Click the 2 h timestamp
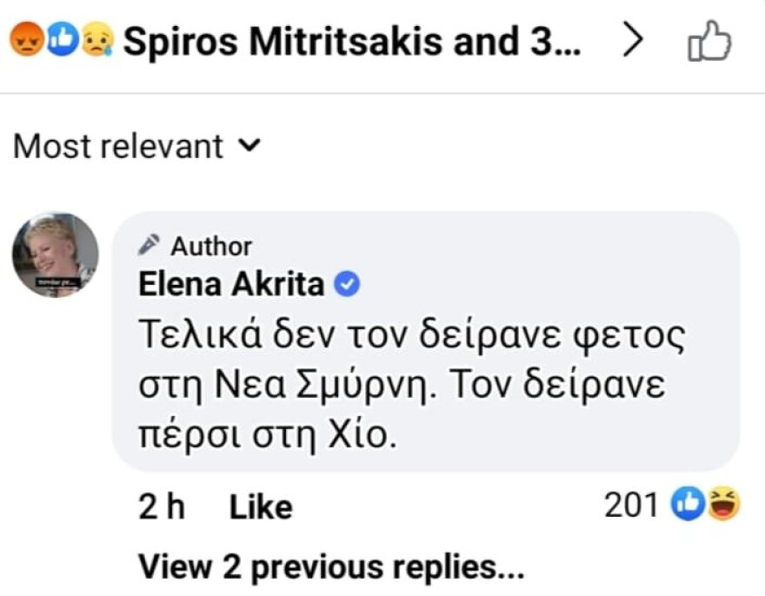 [162, 504]
